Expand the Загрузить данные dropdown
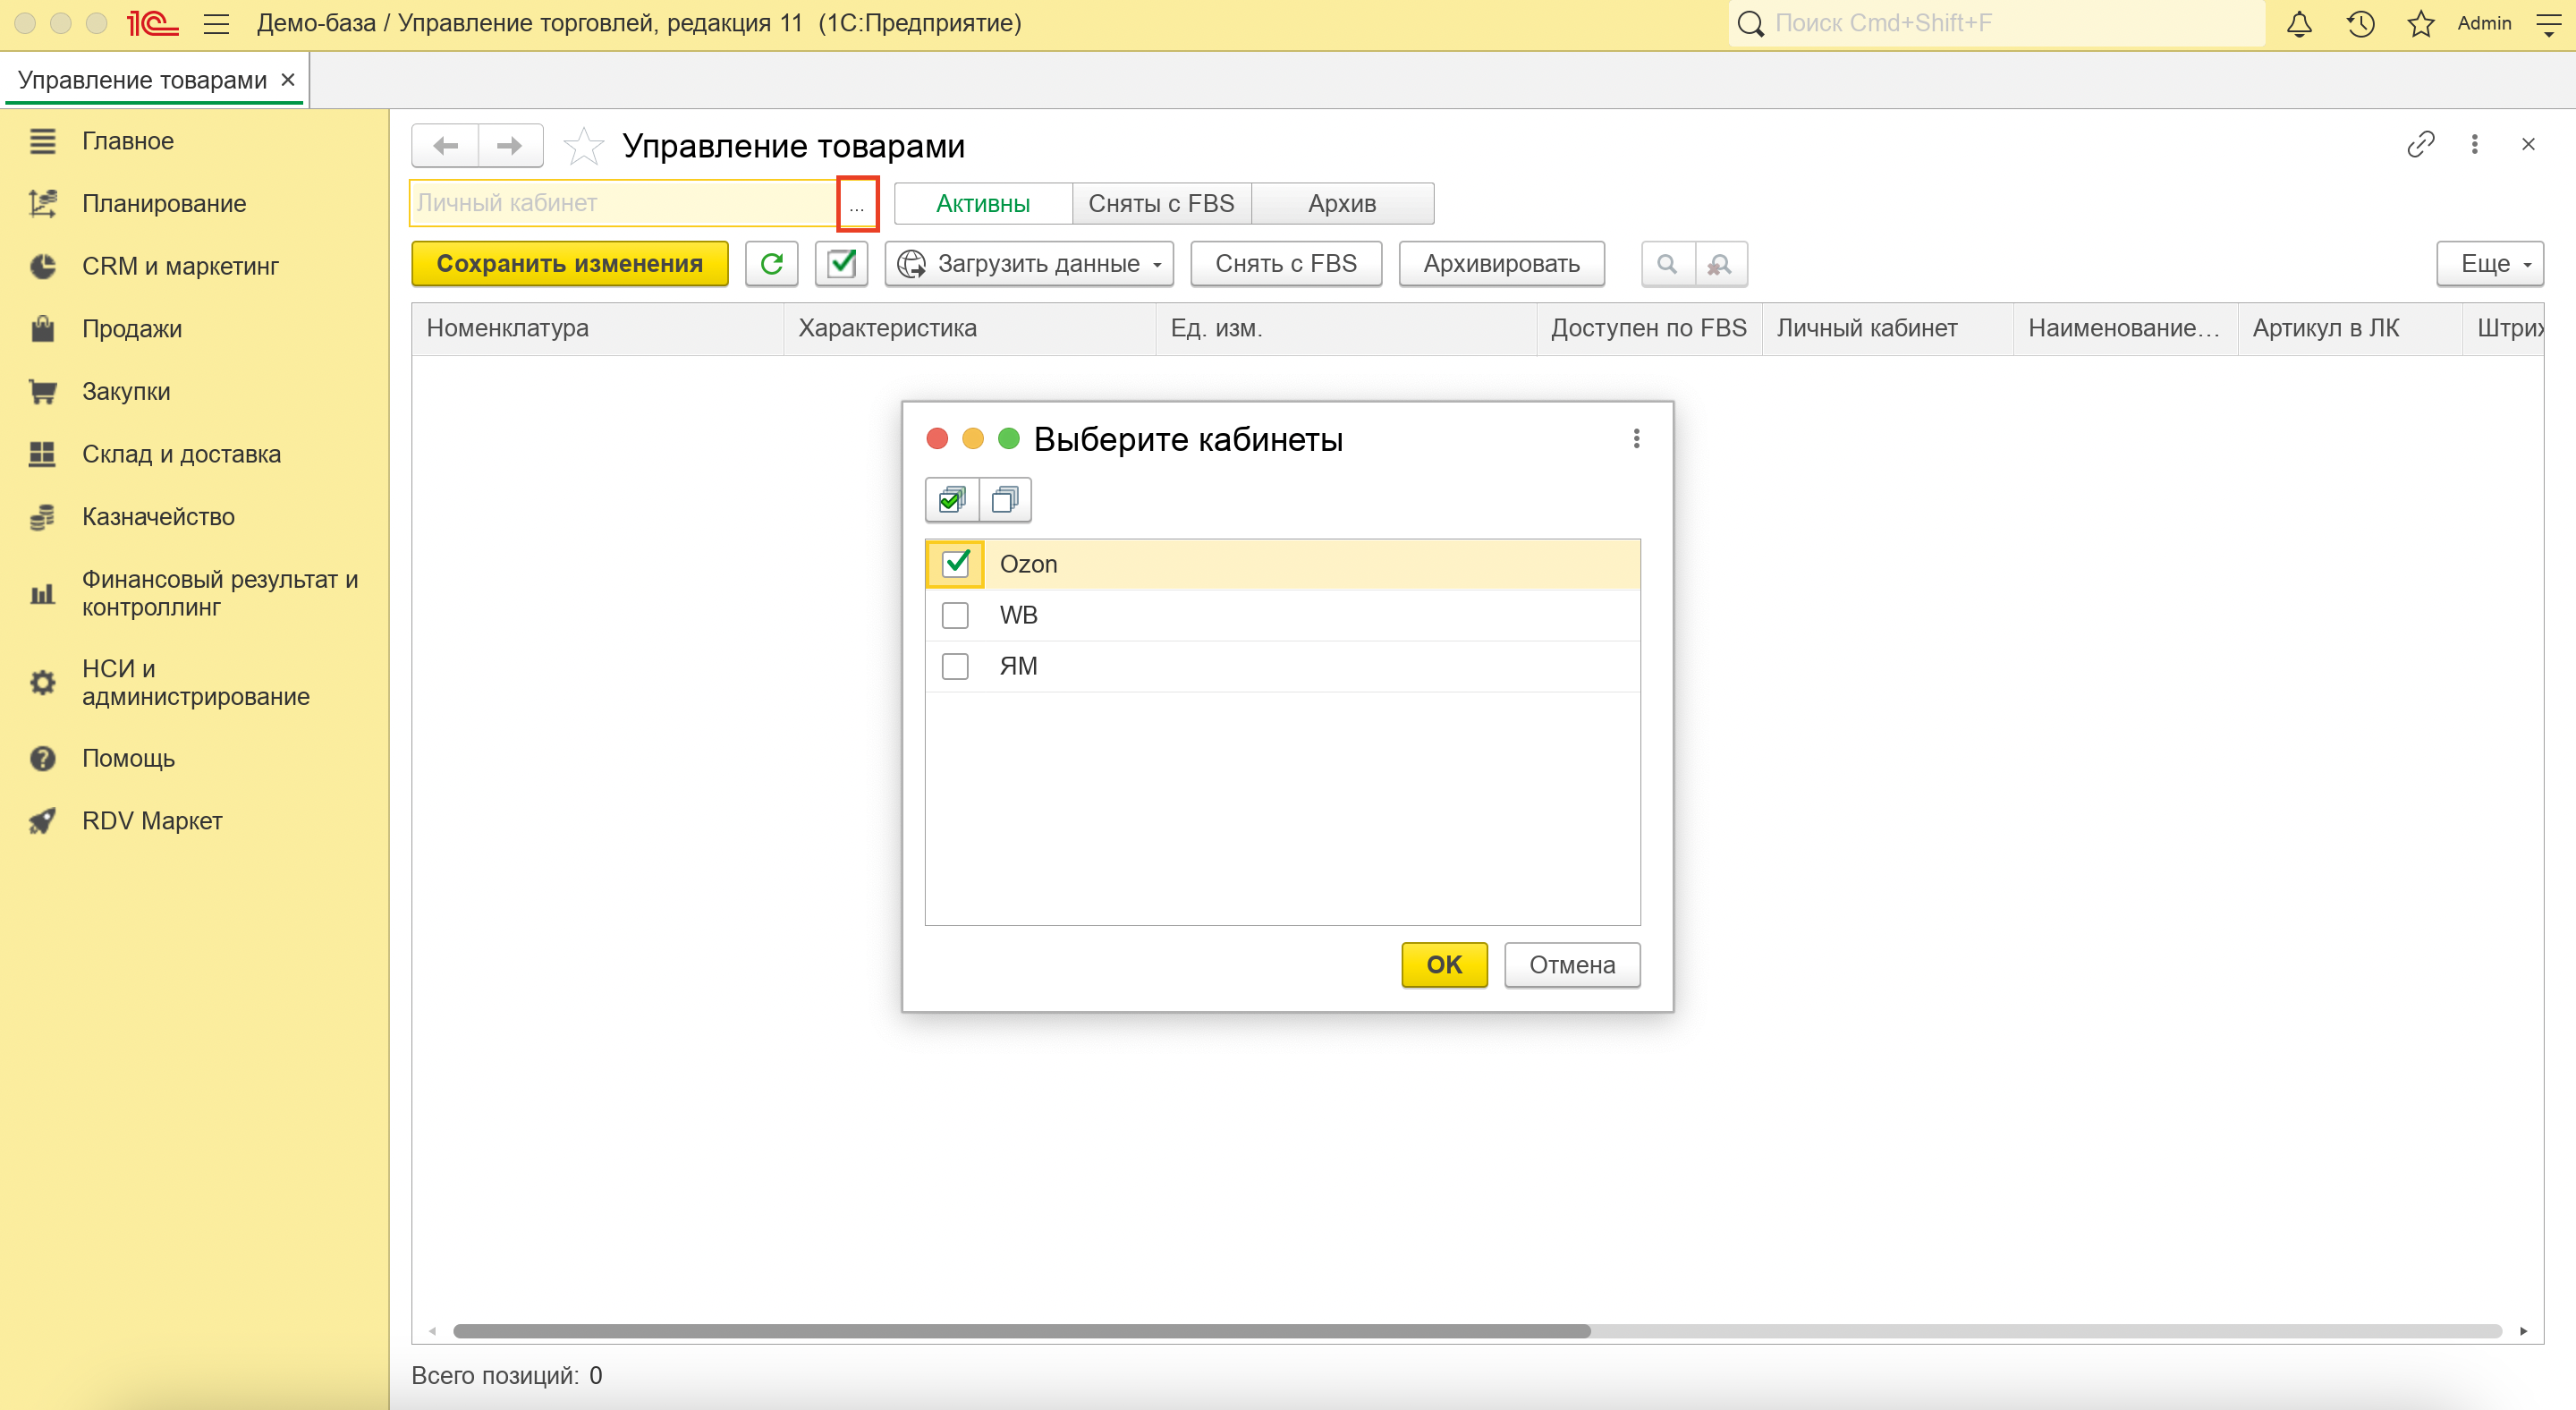Viewport: 2576px width, 1410px height. [x=1029, y=264]
